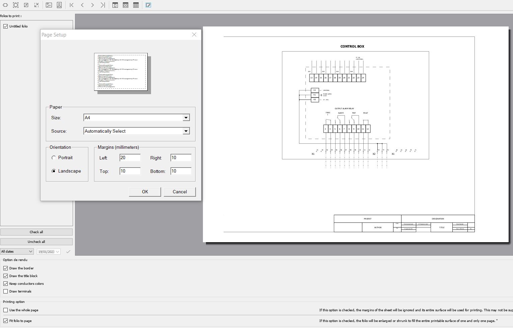Switch preview to portrait using toolbar icon
Image resolution: width=513 pixels, height=328 pixels.
[x=59, y=5]
